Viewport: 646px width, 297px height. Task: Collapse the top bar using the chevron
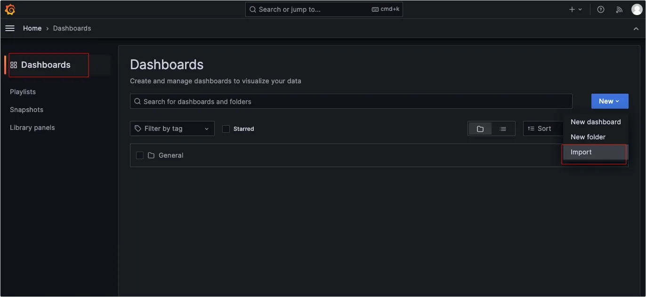[636, 28]
